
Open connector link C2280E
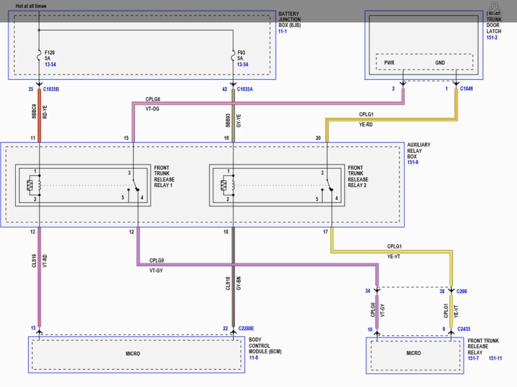(x=246, y=328)
